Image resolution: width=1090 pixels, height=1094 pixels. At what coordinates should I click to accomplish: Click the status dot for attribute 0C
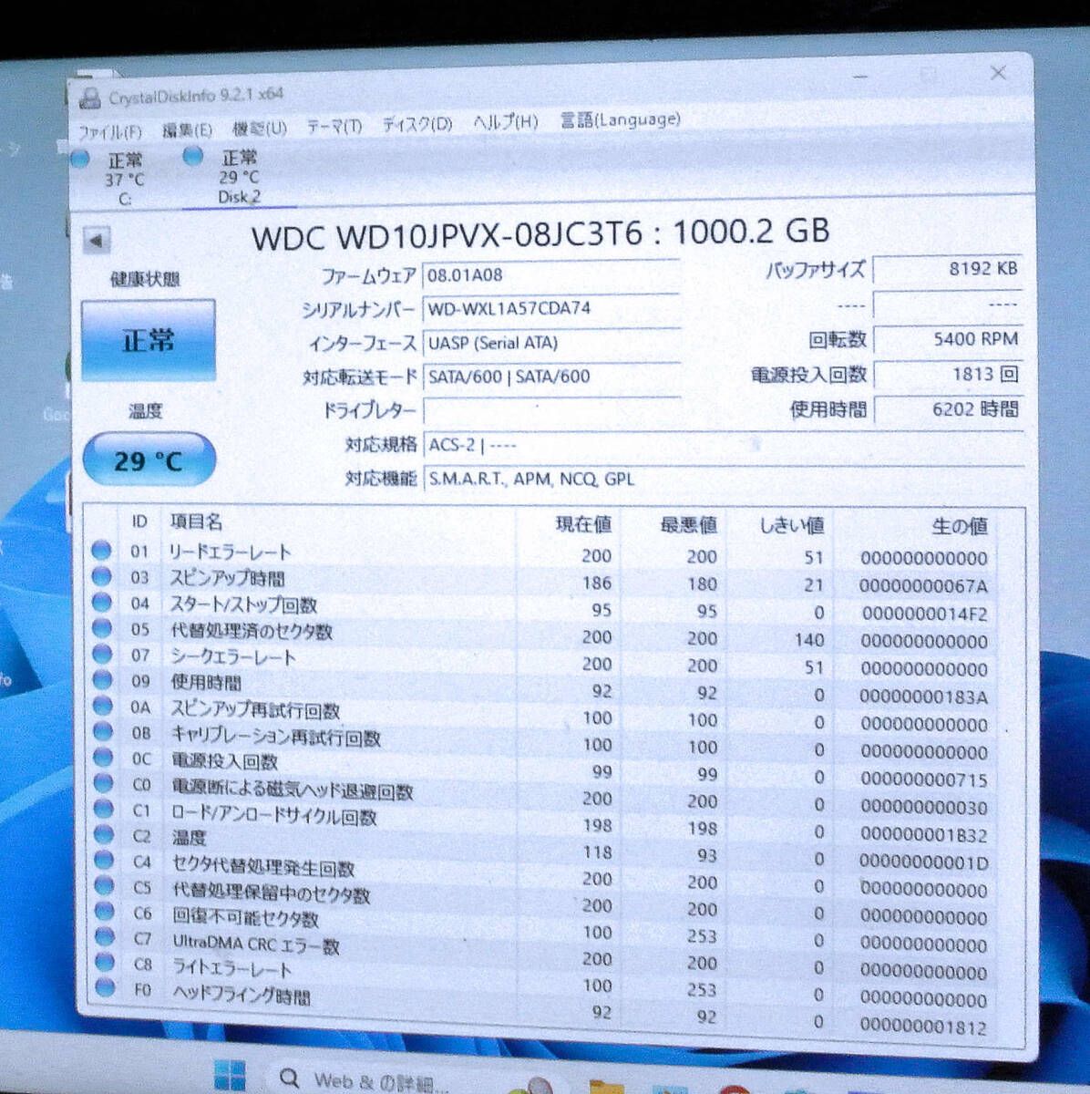[x=102, y=758]
